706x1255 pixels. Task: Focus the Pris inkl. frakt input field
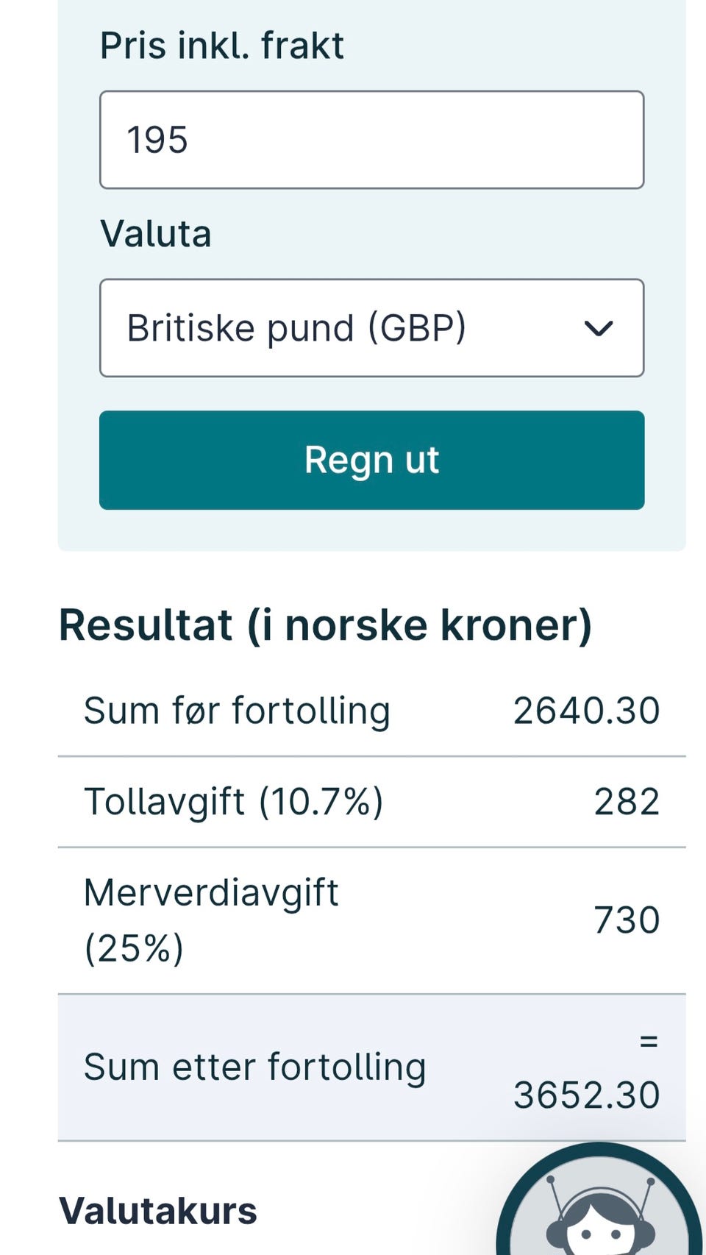[x=371, y=140]
